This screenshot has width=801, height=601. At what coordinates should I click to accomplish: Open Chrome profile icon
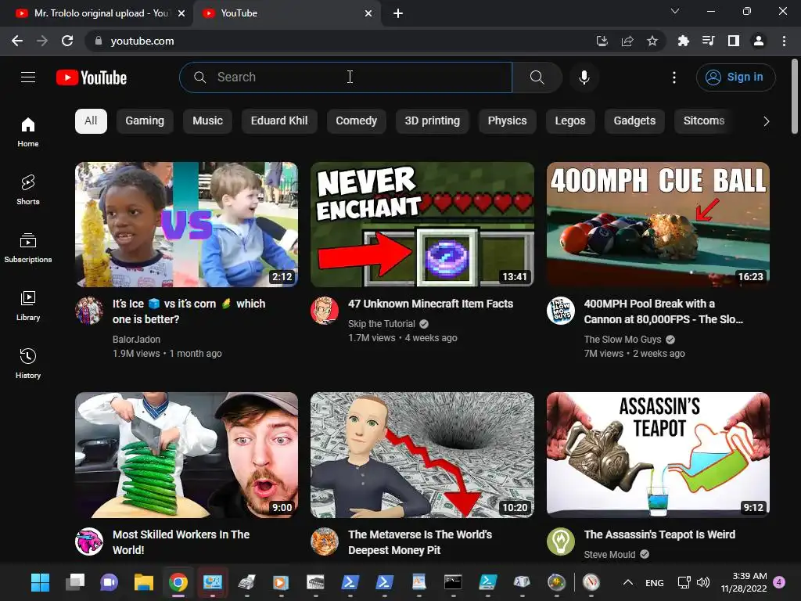click(759, 41)
